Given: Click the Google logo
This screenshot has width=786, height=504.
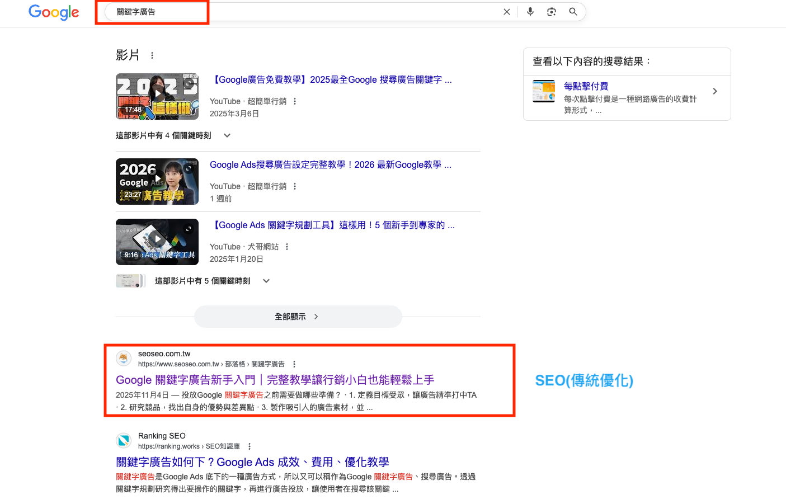Looking at the screenshot, I should point(54,12).
